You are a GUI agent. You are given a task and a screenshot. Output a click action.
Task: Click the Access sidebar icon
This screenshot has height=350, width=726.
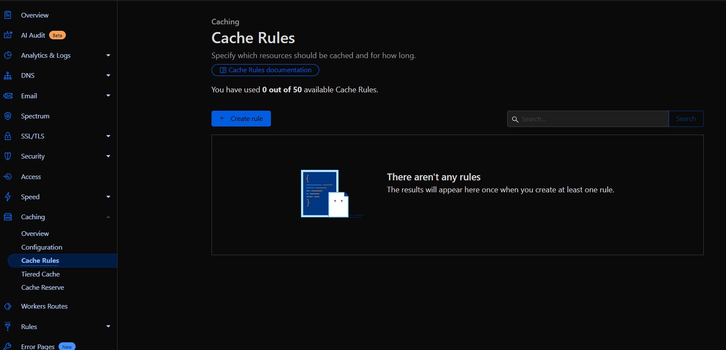click(x=8, y=176)
